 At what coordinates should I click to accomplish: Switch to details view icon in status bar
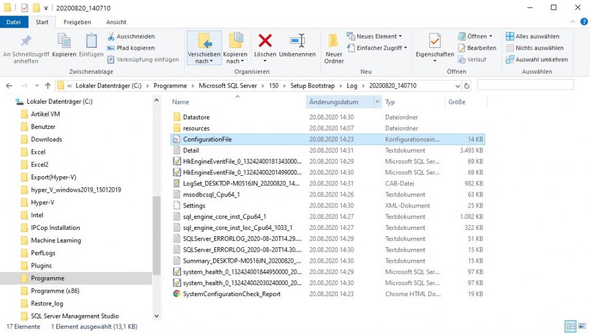tap(570, 326)
